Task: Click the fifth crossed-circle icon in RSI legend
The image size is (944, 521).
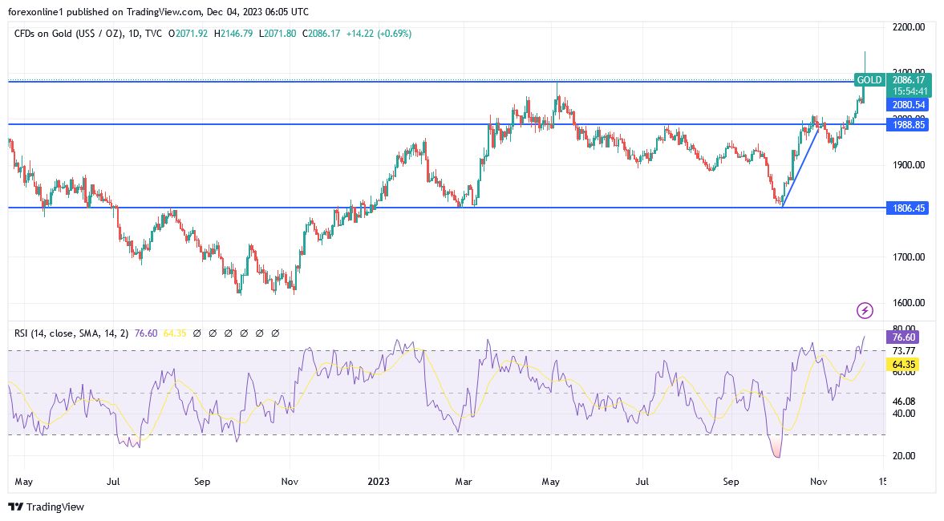Action: point(259,333)
